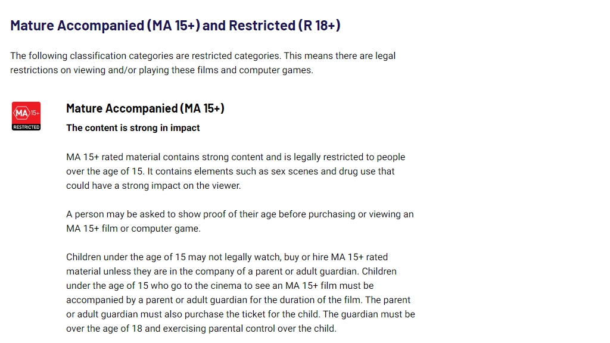The height and width of the screenshot is (343, 610).
Task: Click the page heading about MA 15+ and R 18+
Action: tap(175, 25)
